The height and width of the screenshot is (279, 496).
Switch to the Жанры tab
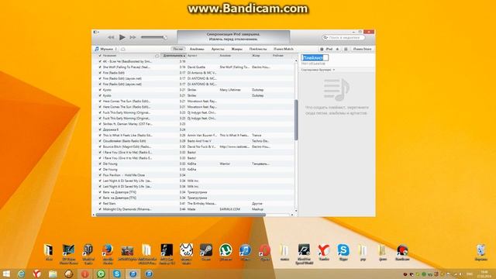pyautogui.click(x=236, y=49)
